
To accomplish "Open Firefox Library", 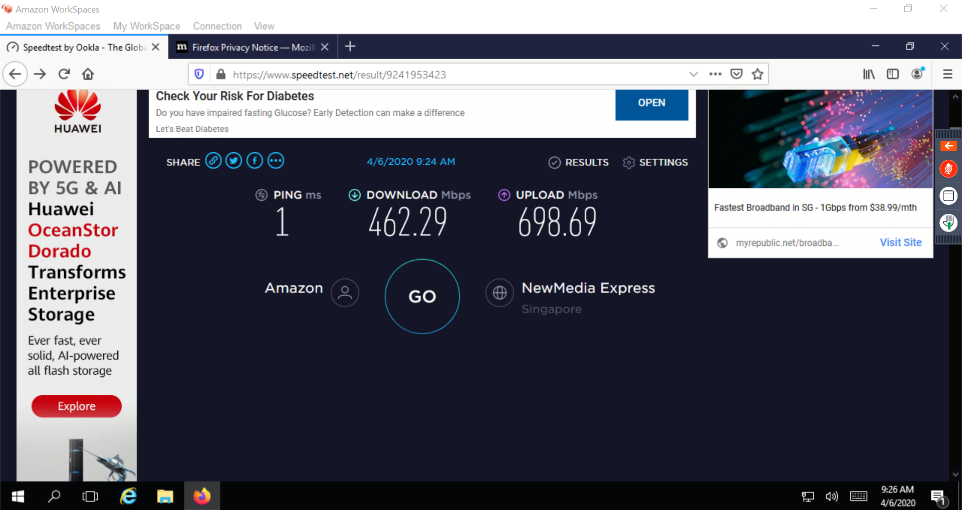I will [869, 74].
